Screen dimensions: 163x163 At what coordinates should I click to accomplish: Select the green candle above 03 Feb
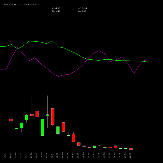[58, 130]
